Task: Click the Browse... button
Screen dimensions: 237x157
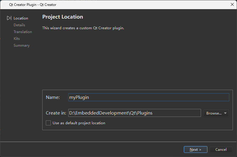Action: pos(216,113)
